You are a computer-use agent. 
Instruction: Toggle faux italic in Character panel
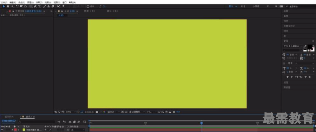292,77
